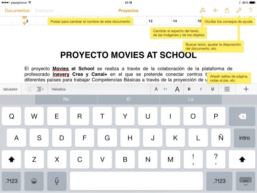The width and height of the screenshot is (257, 193).
Task: Tap the Ñ key
Action: click(221, 138)
